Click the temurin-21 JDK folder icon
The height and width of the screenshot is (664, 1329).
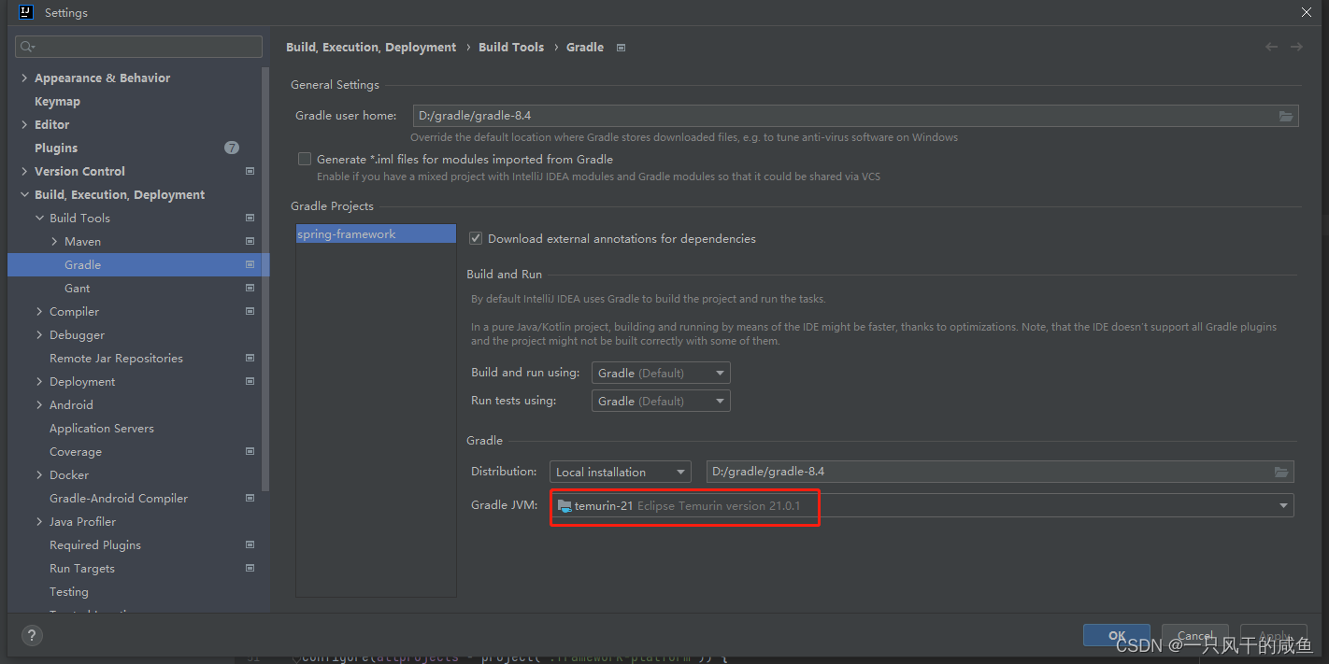564,506
